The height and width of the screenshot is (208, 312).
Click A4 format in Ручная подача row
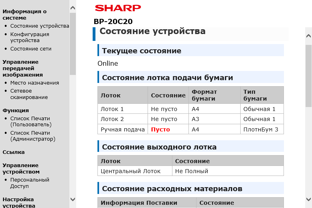pyautogui.click(x=215, y=129)
